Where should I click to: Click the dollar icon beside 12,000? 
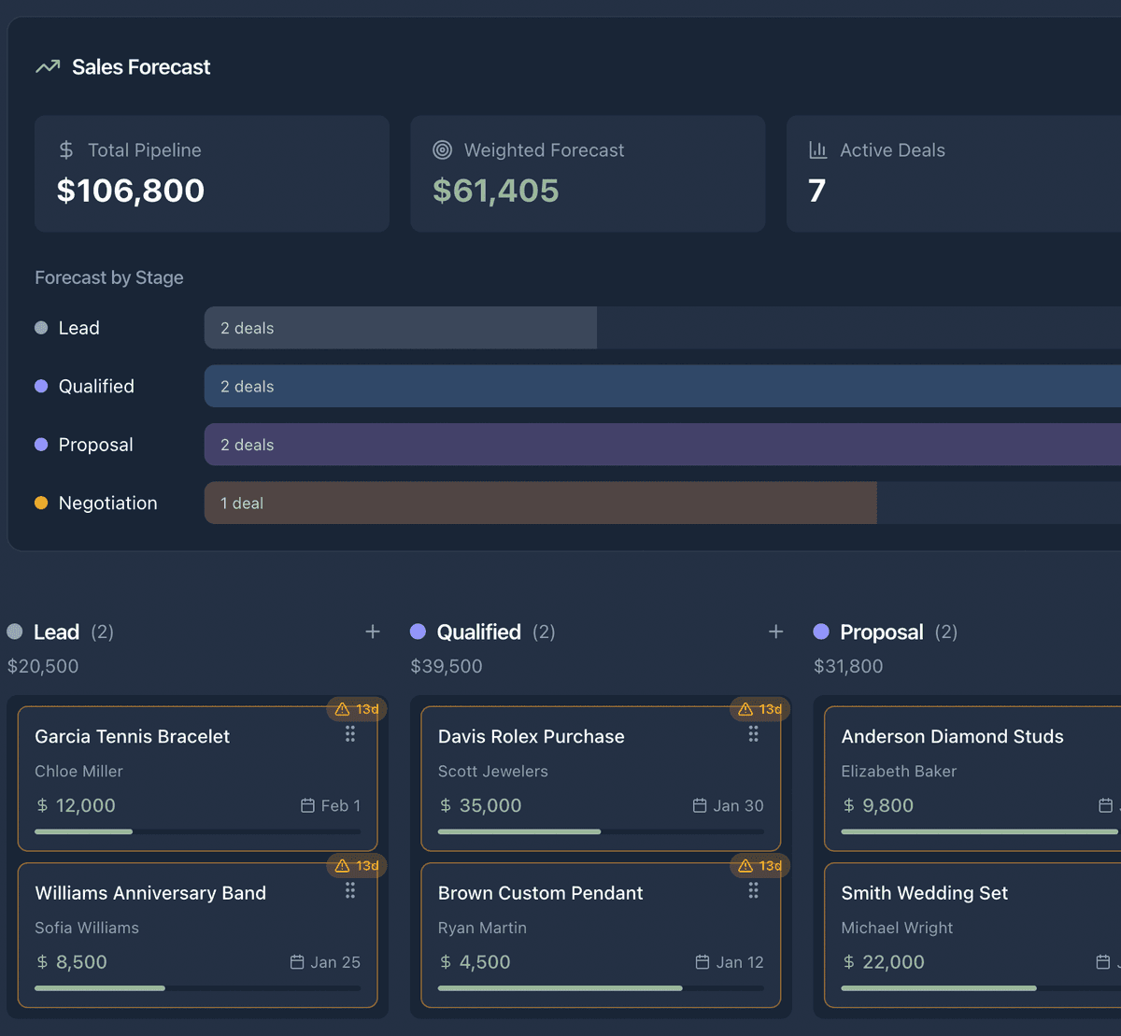[42, 805]
